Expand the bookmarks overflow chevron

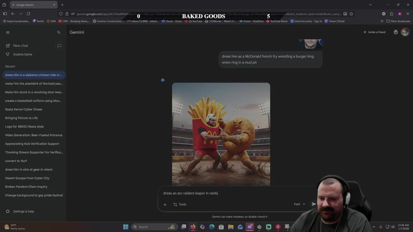click(x=382, y=21)
